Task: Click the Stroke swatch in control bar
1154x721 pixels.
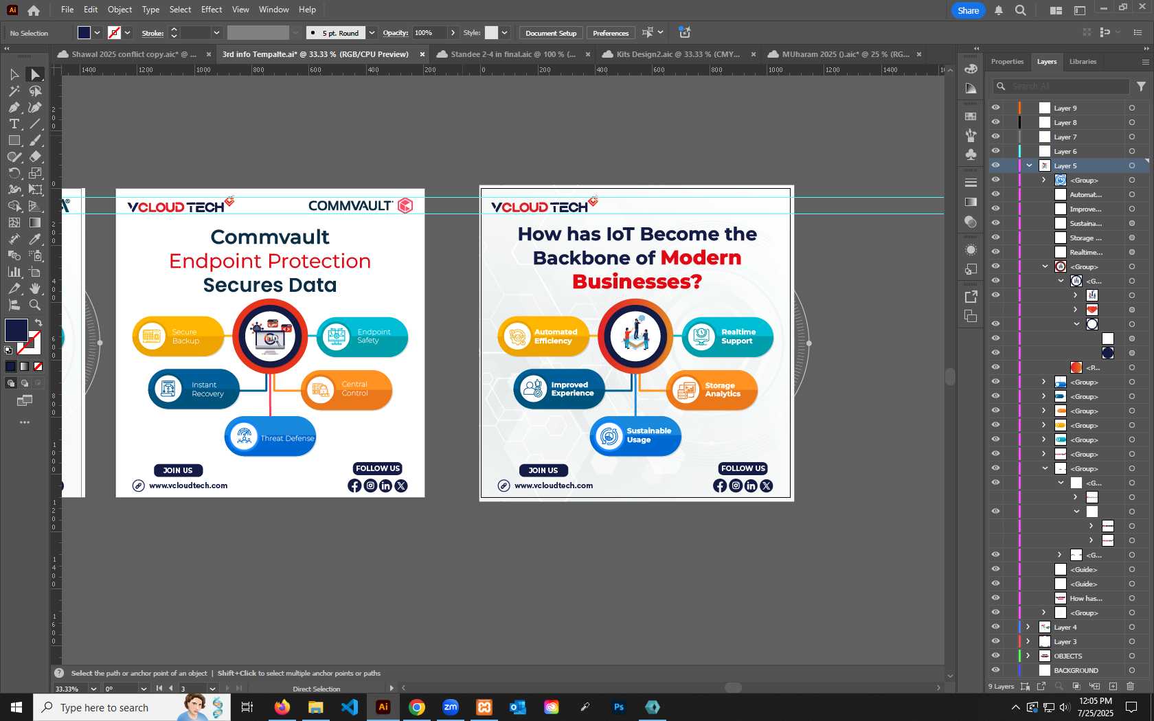Action: (x=114, y=33)
